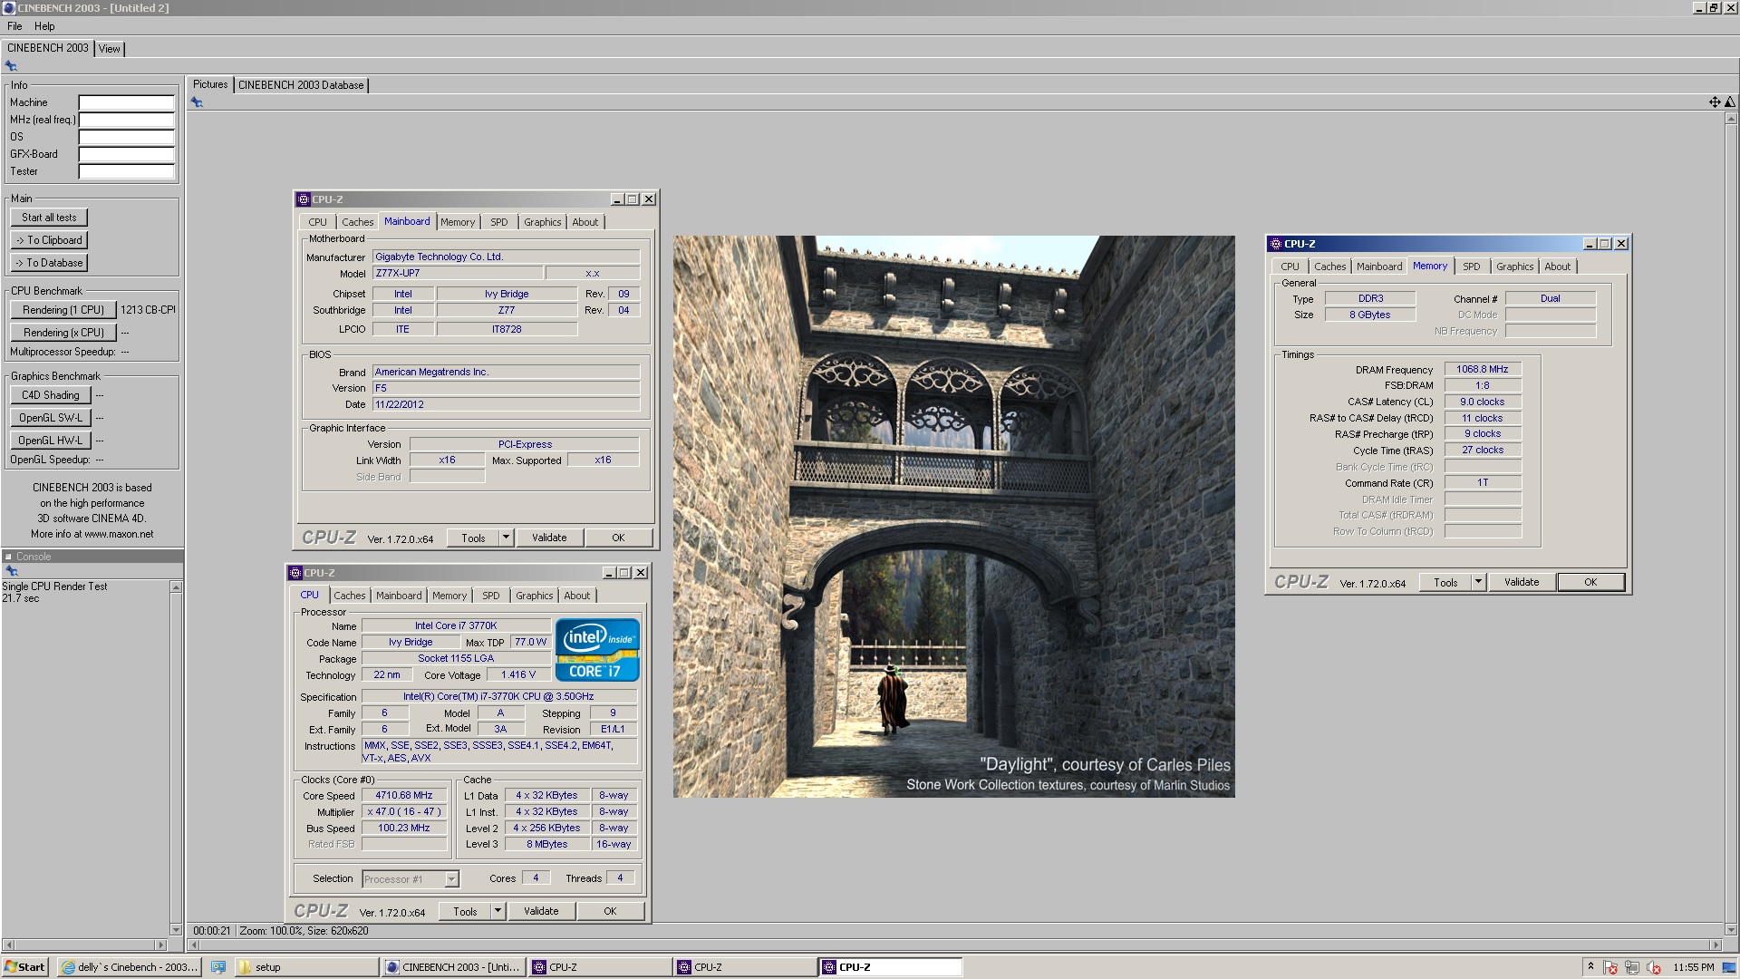Click the 4710.68 MHz Core Speed value

tap(404, 795)
